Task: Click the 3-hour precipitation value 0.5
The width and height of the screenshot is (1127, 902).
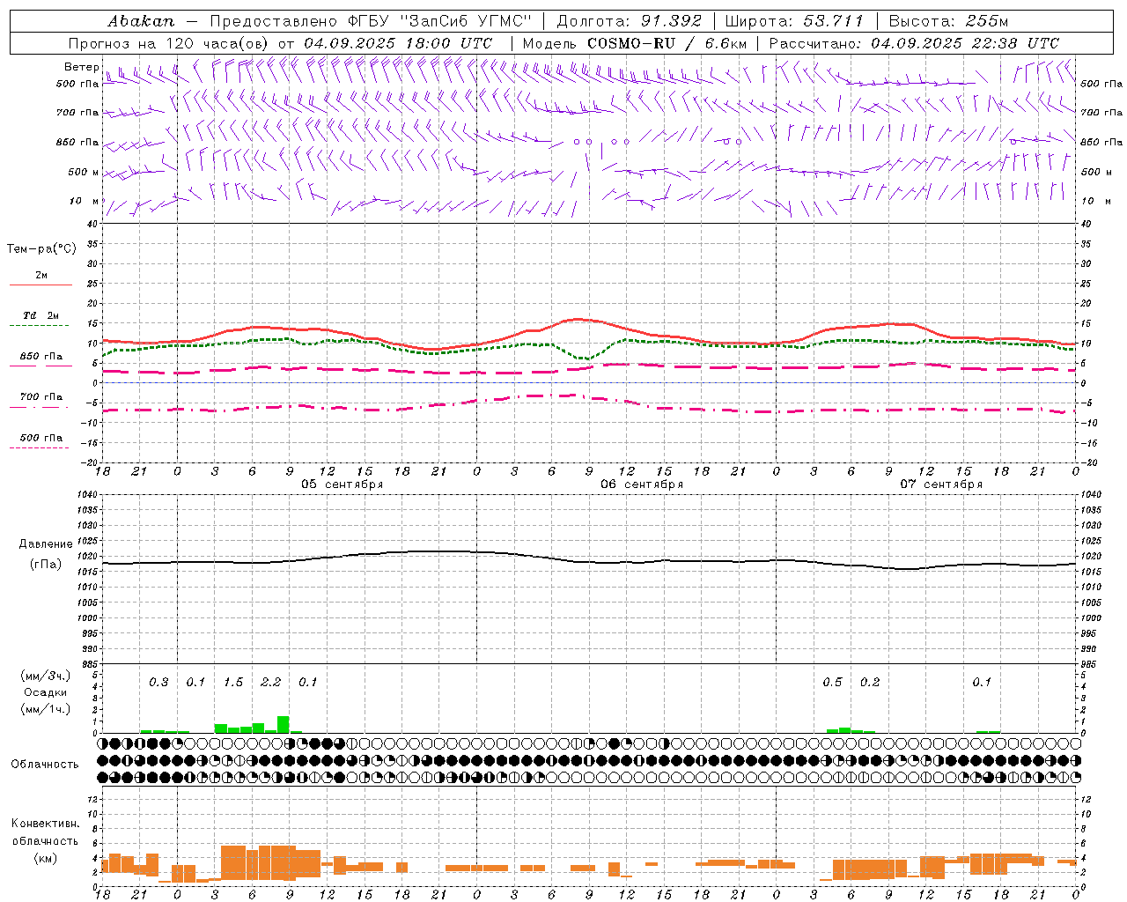Action: coord(832,682)
